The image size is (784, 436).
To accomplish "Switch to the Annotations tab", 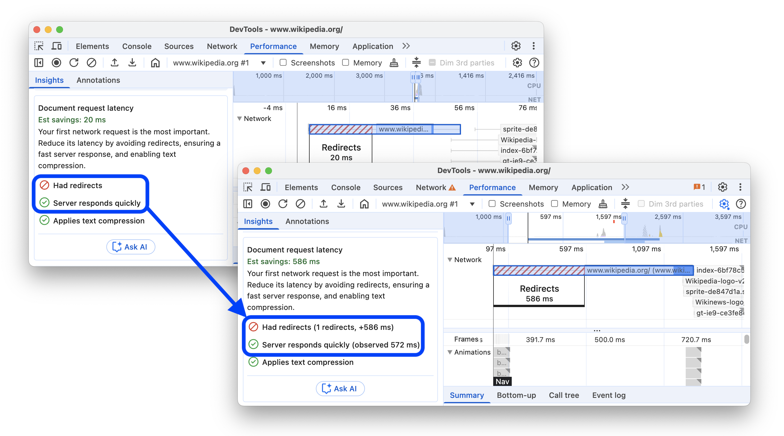I will (x=307, y=221).
